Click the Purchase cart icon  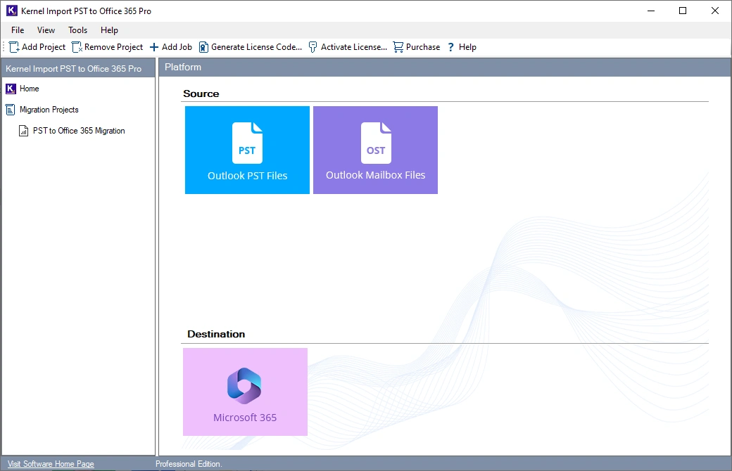[x=398, y=47]
